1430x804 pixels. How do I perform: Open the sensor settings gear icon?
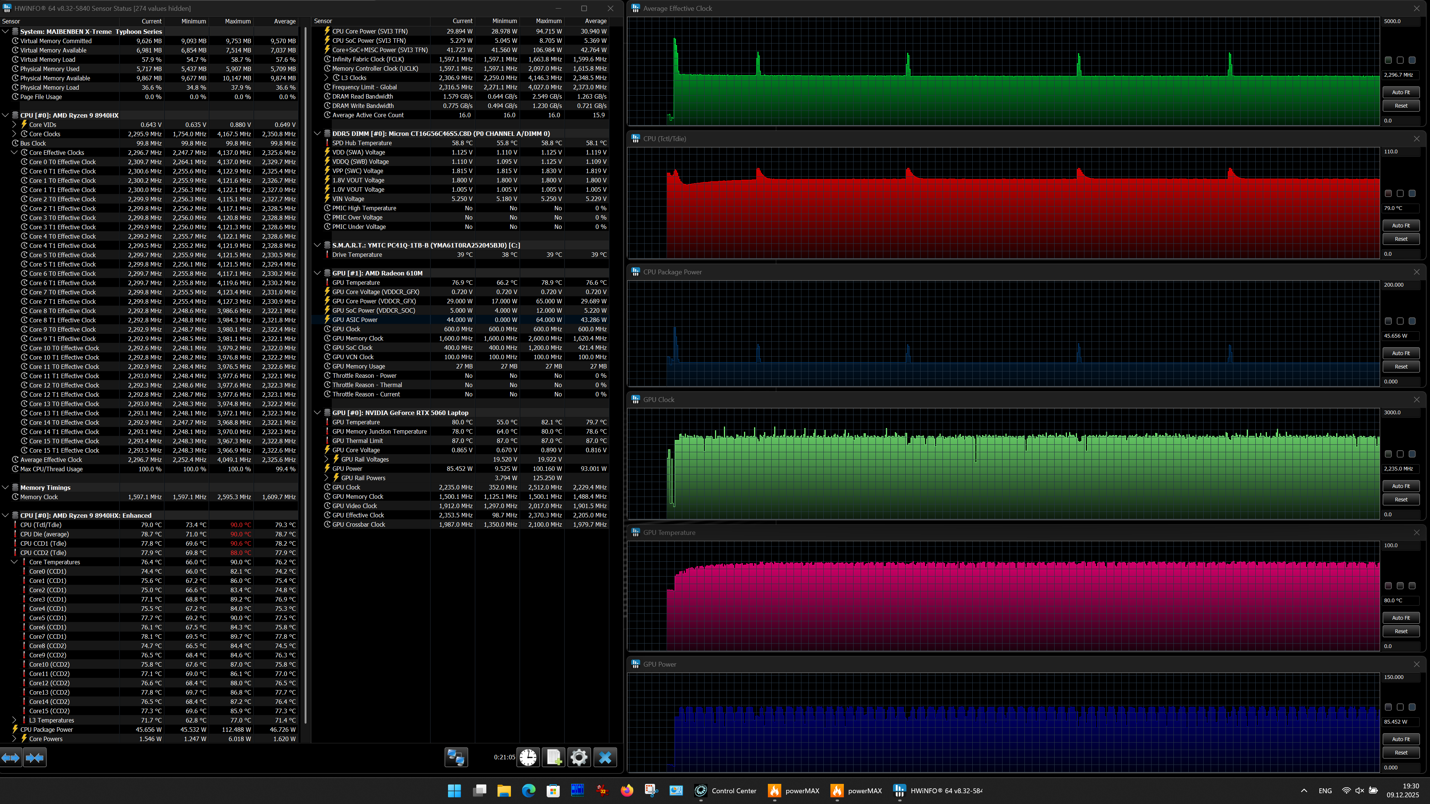579,757
